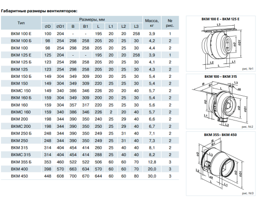Viewport: 258px width, 206px height.
Task: Select row label 'ВКМ 315'
Action: point(19,148)
